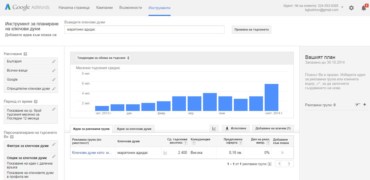Click bglushkov@gmail.com account email
The width and height of the screenshot is (370, 180).
pos(322,10)
